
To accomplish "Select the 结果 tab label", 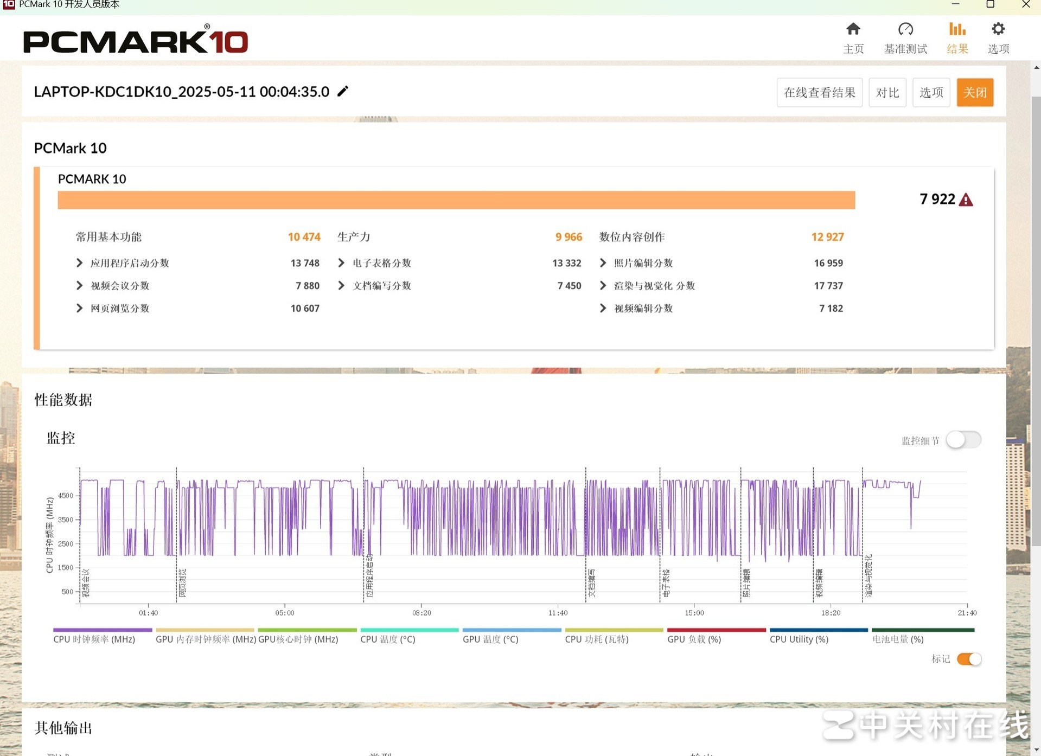I will click(957, 49).
